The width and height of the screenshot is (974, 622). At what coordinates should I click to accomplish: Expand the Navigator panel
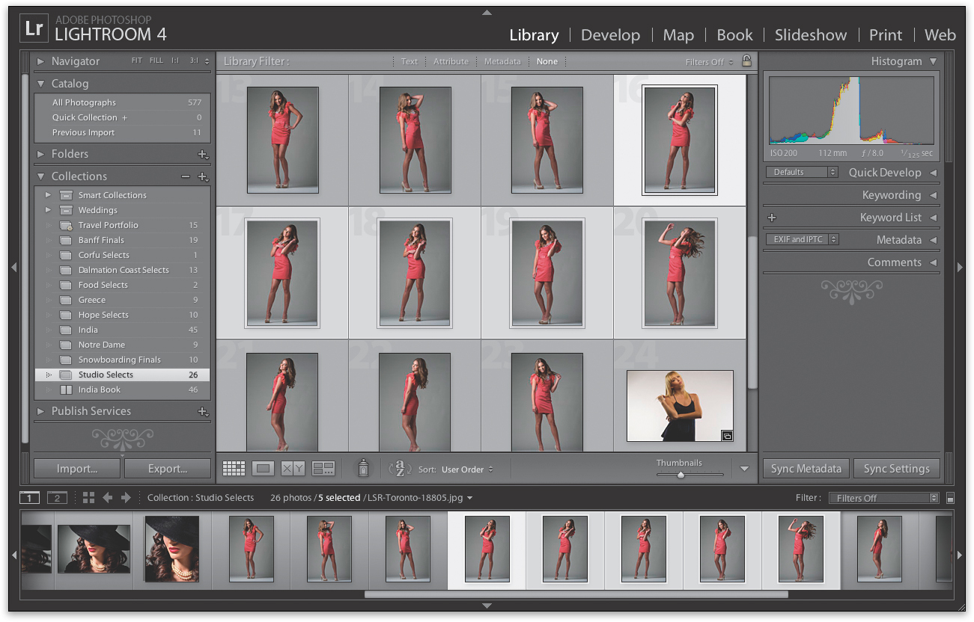40,61
